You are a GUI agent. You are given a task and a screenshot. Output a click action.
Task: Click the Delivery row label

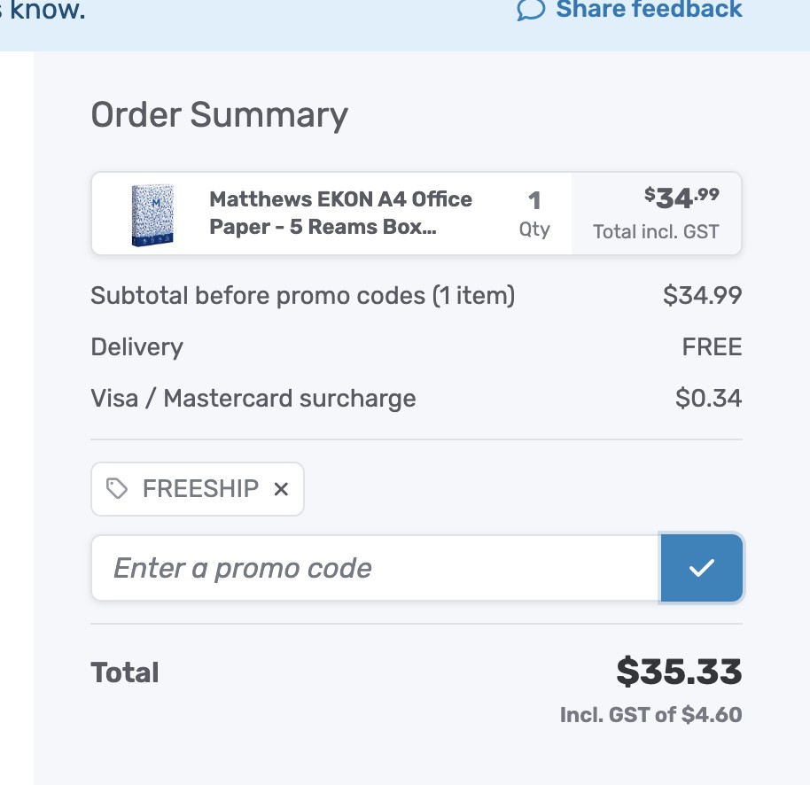pos(136,346)
